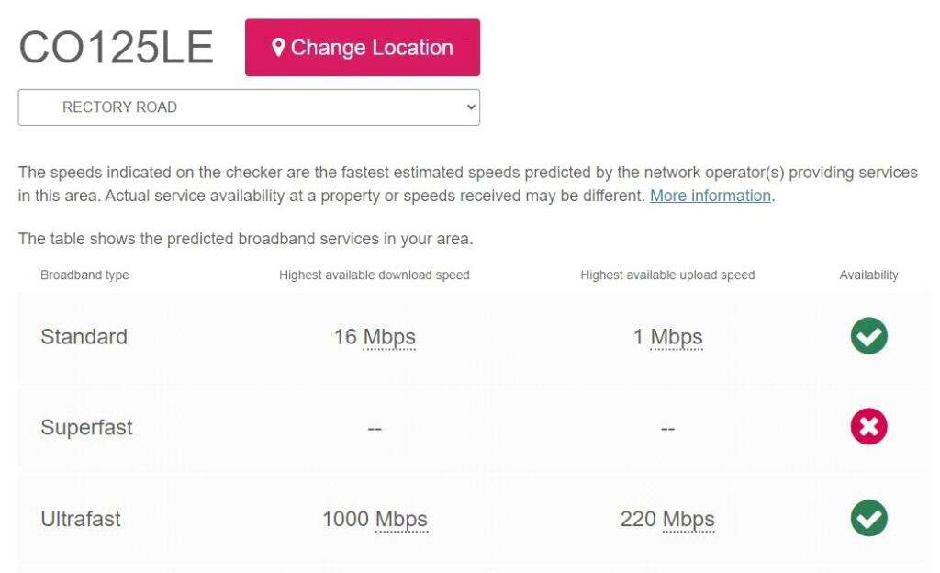Click the Change Location button
The height and width of the screenshot is (573, 940).
coord(362,48)
